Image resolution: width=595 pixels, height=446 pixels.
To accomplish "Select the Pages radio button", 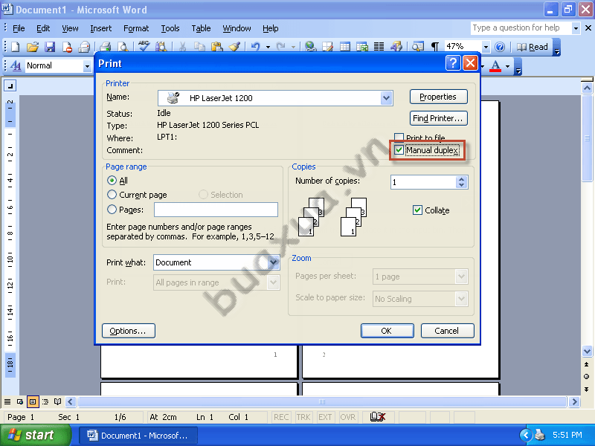I will [x=112, y=209].
